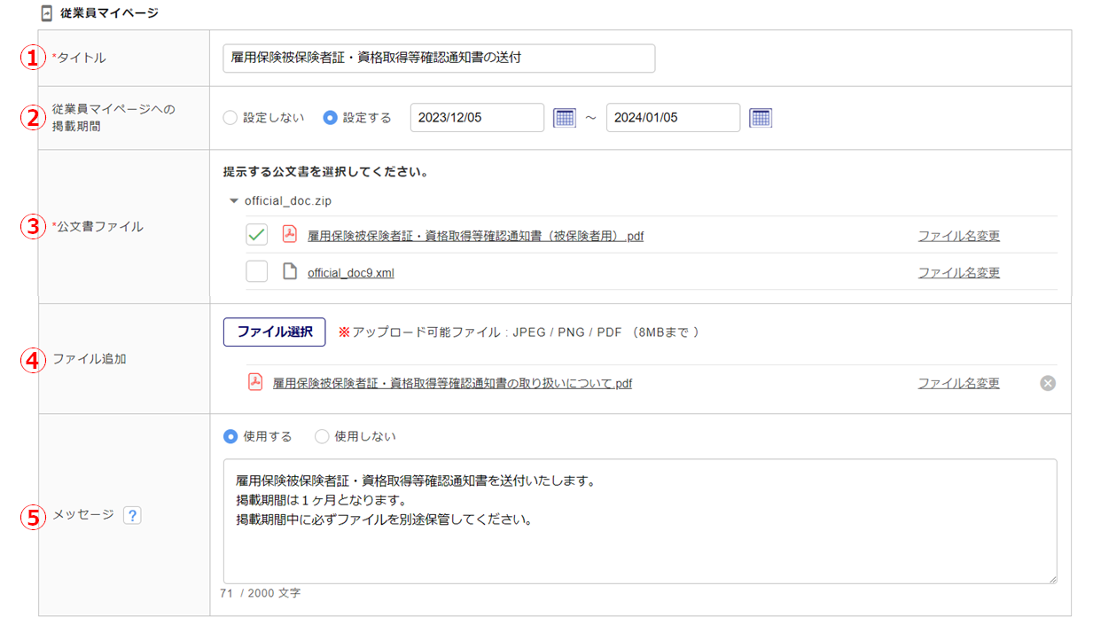1093x625 pixels.
Task: Uncheck the 被保険者用 PDF checkbox
Action: pos(257,235)
